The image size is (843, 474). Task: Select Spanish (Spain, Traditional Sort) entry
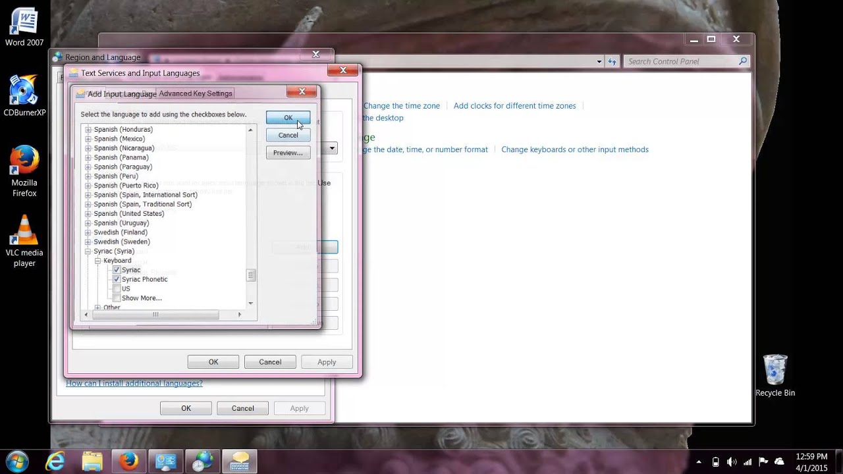click(143, 204)
